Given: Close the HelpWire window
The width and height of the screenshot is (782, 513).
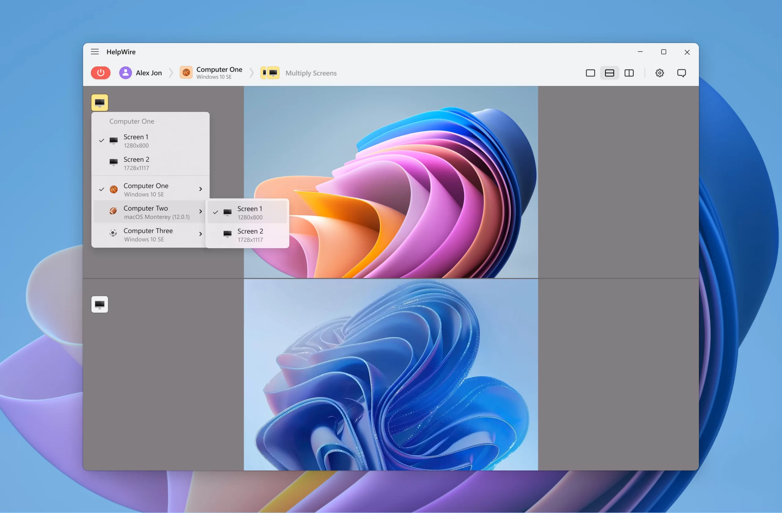Looking at the screenshot, I should coord(687,52).
